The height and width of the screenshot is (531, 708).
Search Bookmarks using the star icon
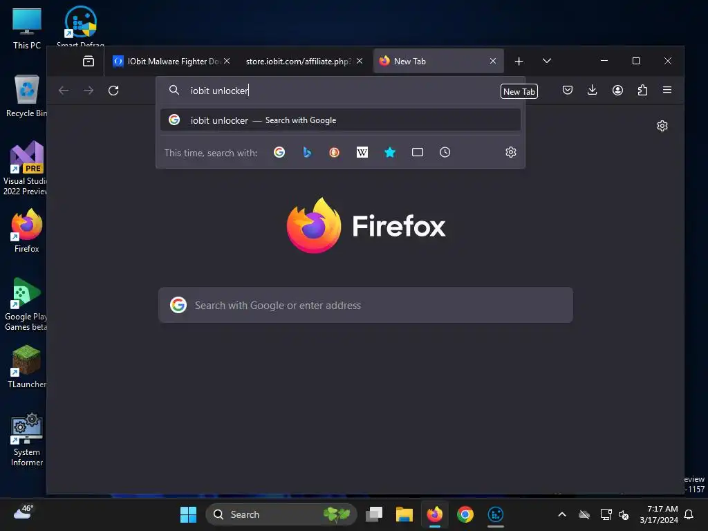tap(390, 152)
